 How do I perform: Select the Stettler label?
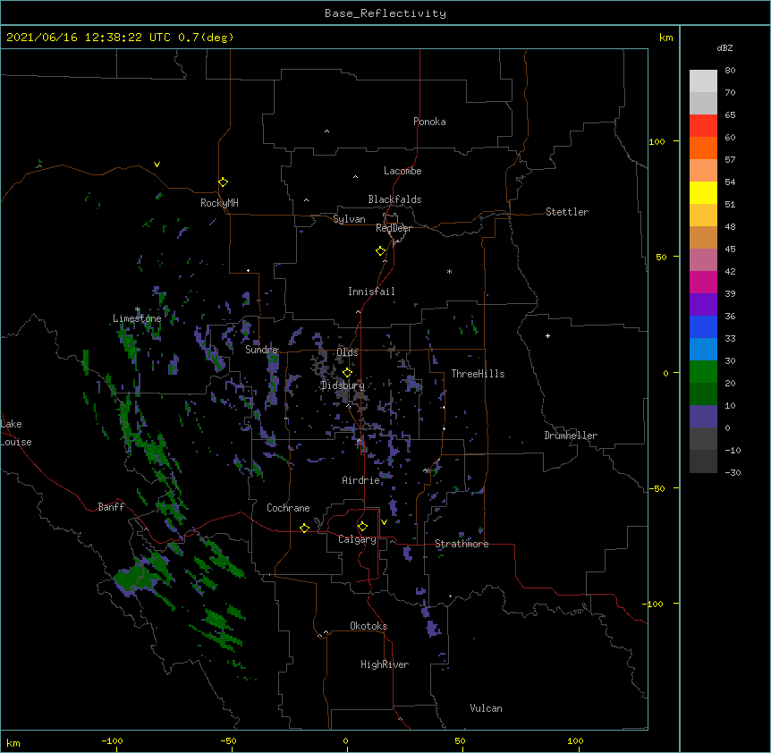coord(567,212)
